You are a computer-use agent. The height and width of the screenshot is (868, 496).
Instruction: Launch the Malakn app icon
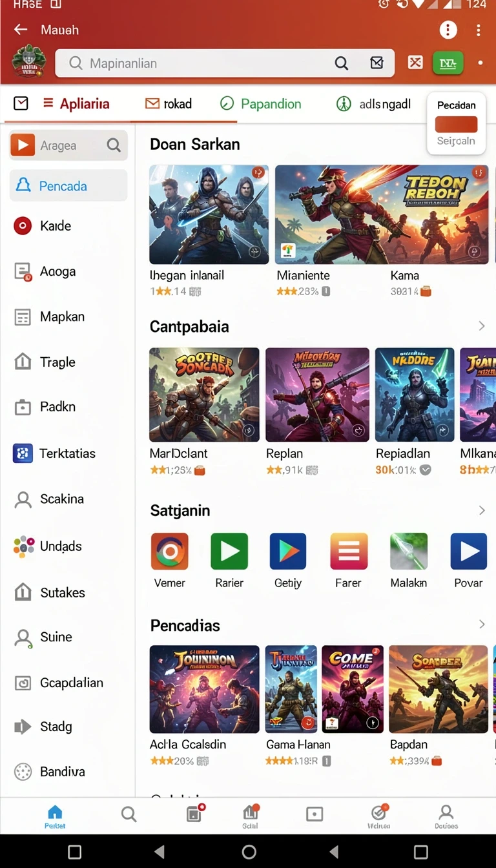coord(409,551)
